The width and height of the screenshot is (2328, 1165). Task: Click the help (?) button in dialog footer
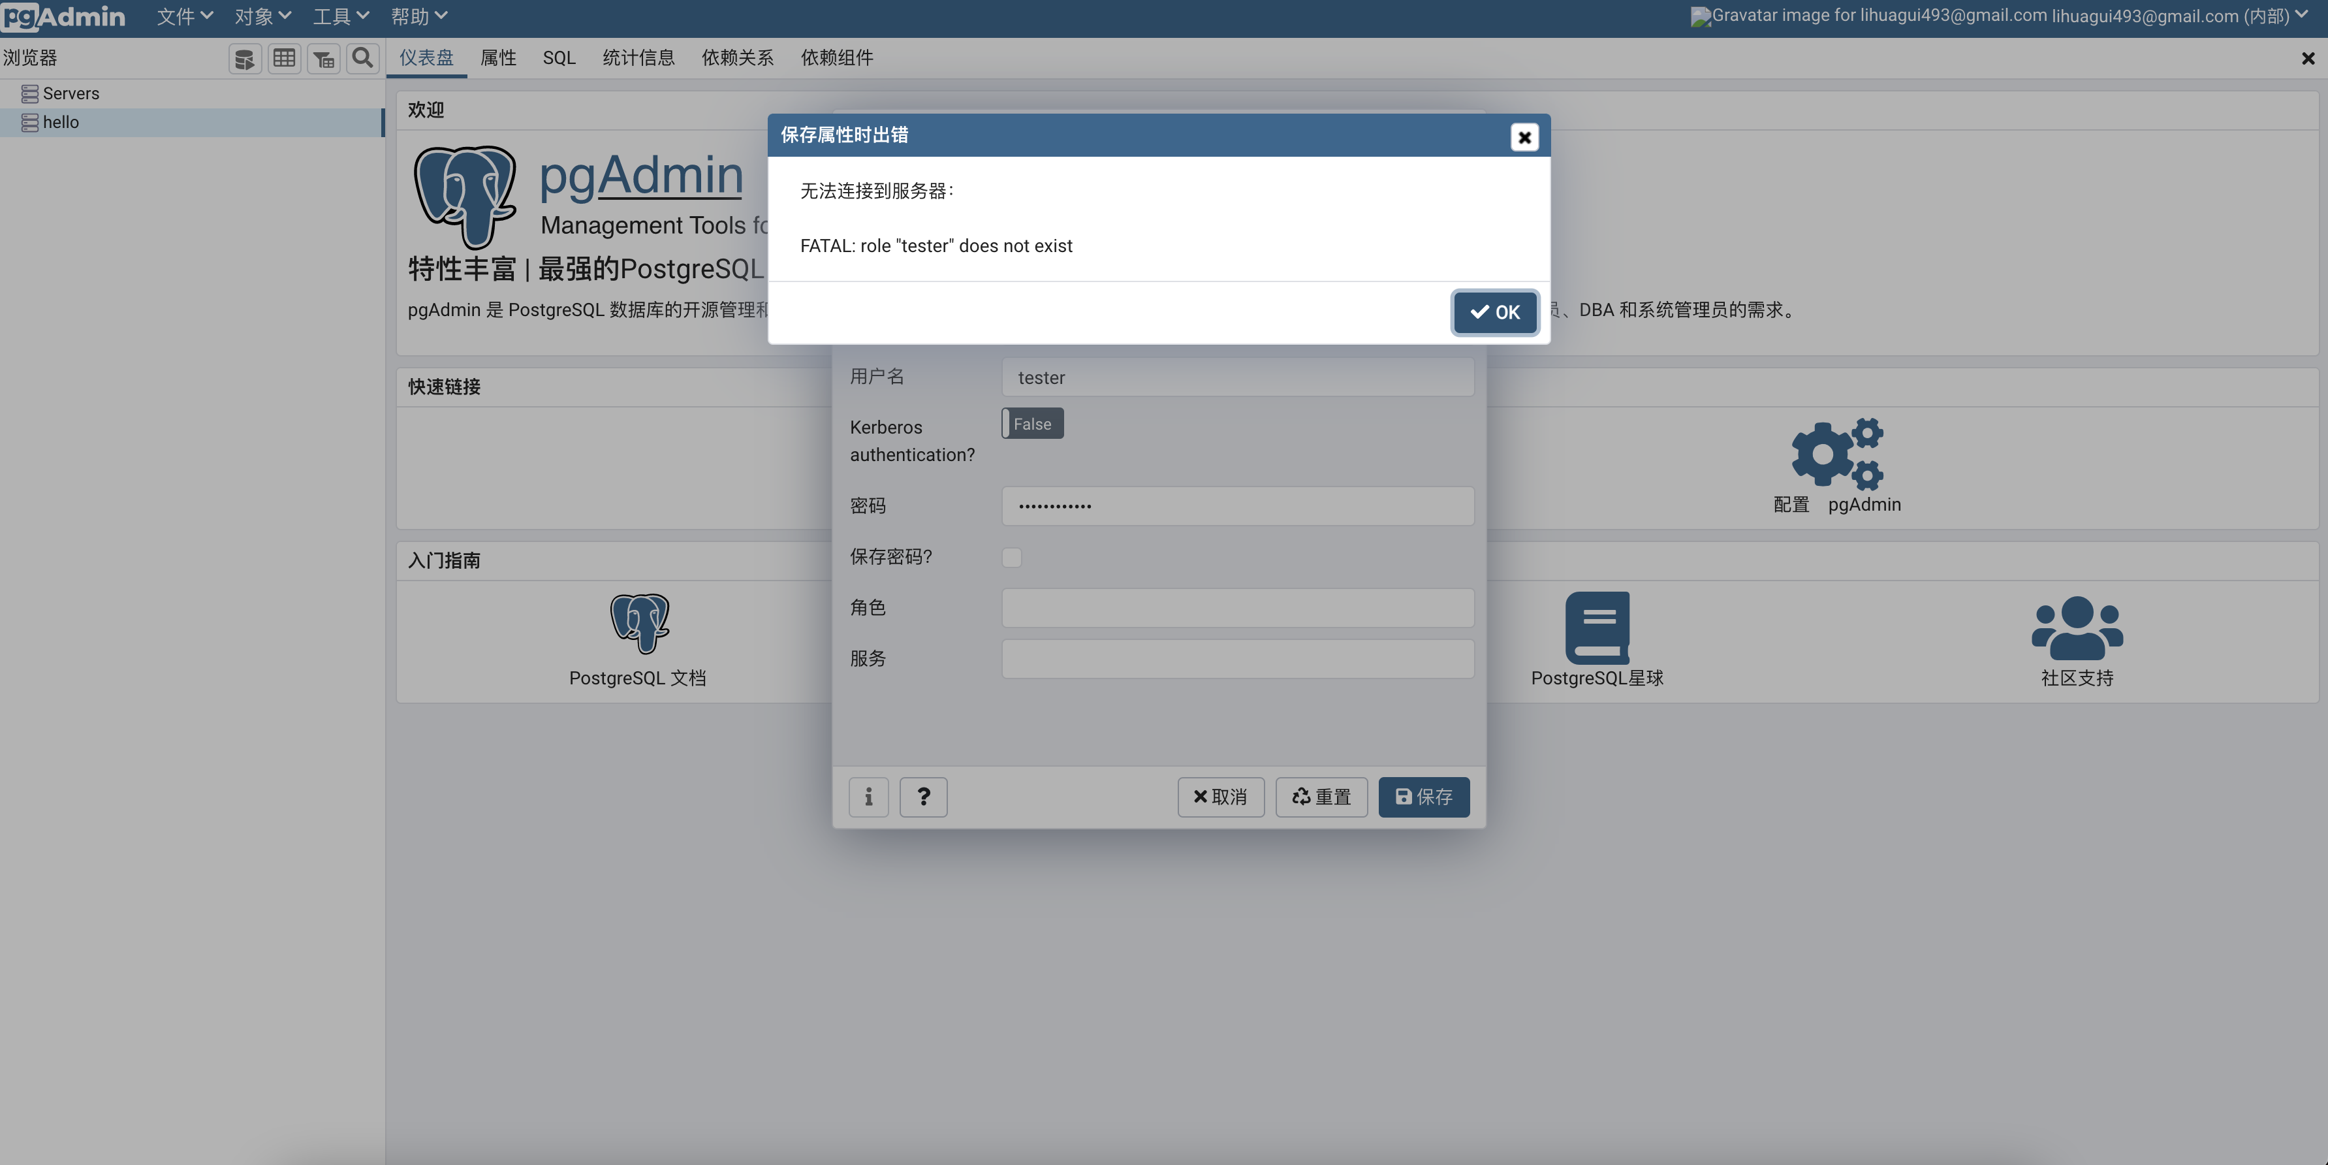click(x=922, y=797)
